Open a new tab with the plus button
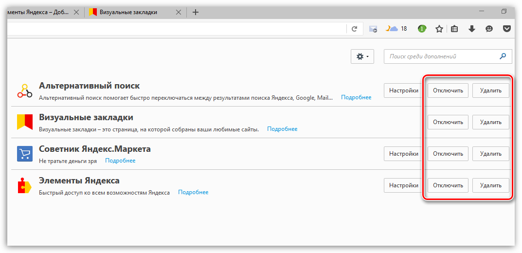The height and width of the screenshot is (253, 522). click(196, 12)
